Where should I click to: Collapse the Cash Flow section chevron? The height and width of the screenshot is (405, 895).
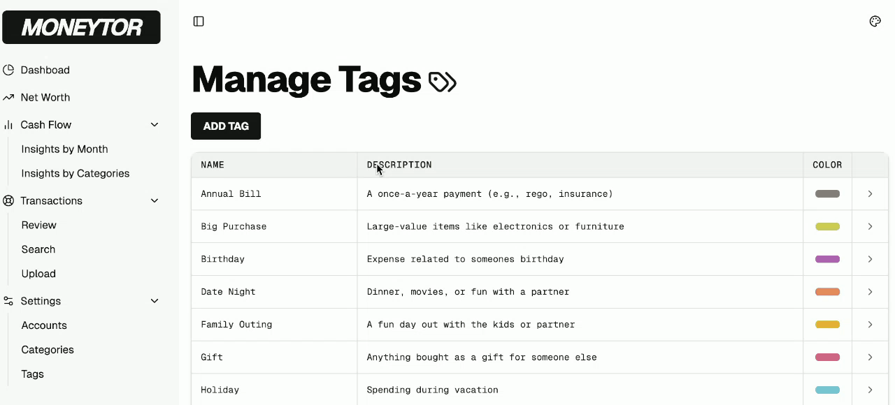tap(155, 124)
